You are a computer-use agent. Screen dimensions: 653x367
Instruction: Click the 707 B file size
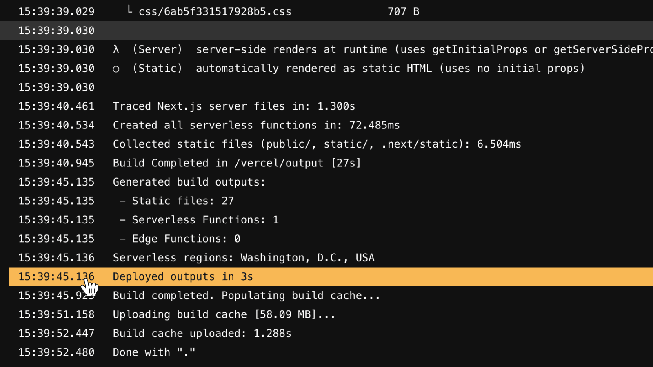click(403, 12)
